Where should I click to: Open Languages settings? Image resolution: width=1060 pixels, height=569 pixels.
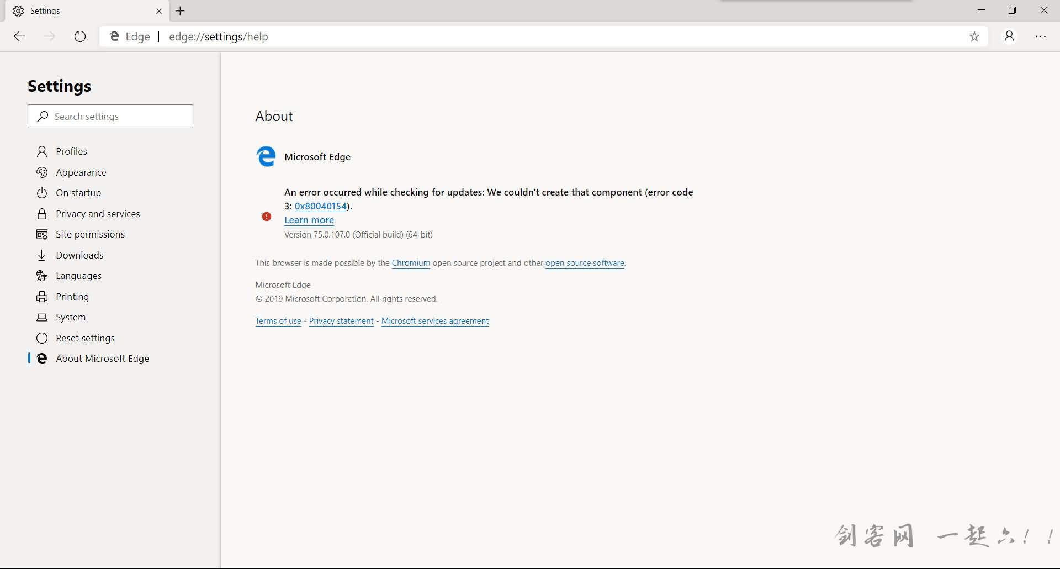(x=78, y=276)
